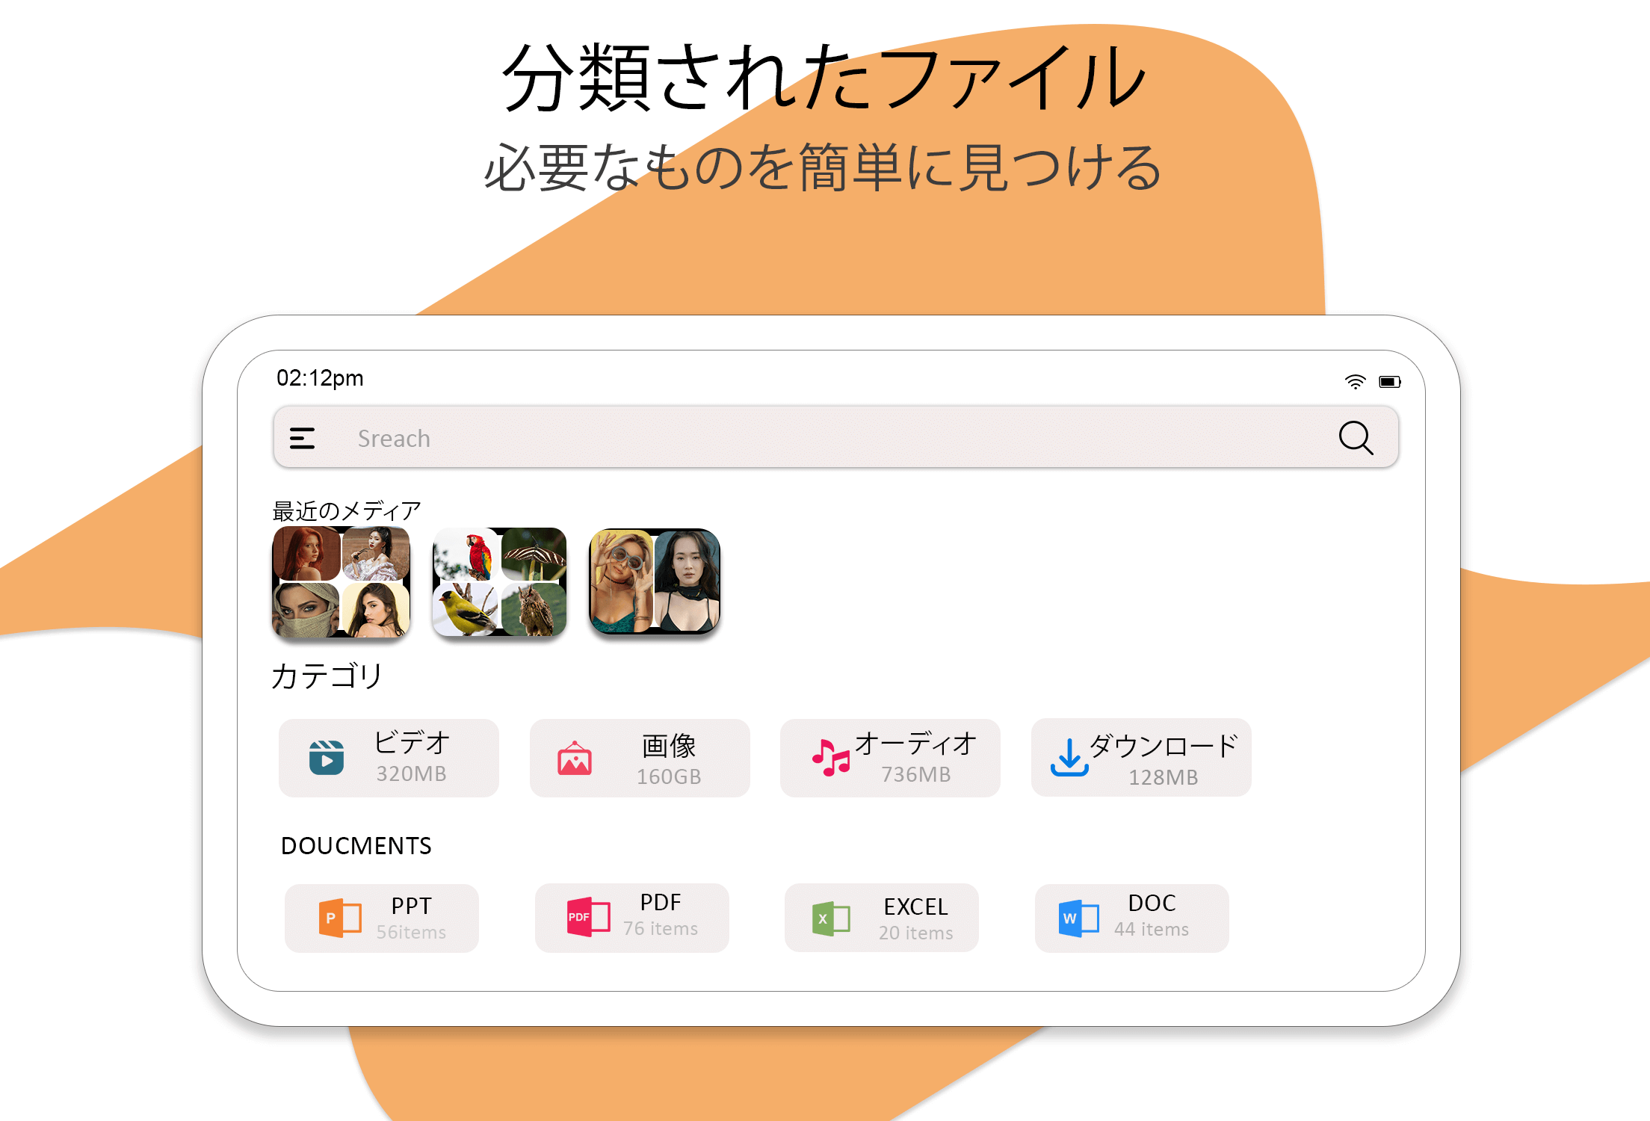Screen dimensions: 1650x1121
Task: Open the オーディオ 736MB category
Action: click(x=890, y=758)
